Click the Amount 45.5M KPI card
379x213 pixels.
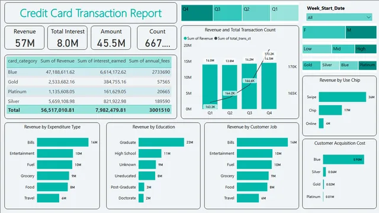tap(111, 38)
